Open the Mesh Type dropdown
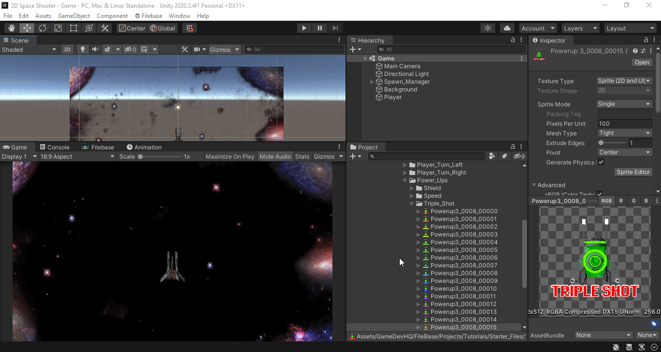 pos(625,133)
